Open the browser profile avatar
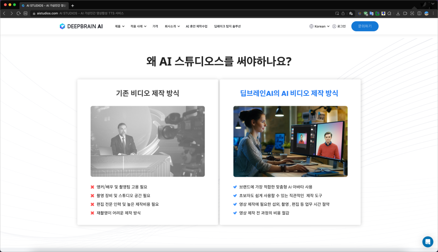 (427, 13)
